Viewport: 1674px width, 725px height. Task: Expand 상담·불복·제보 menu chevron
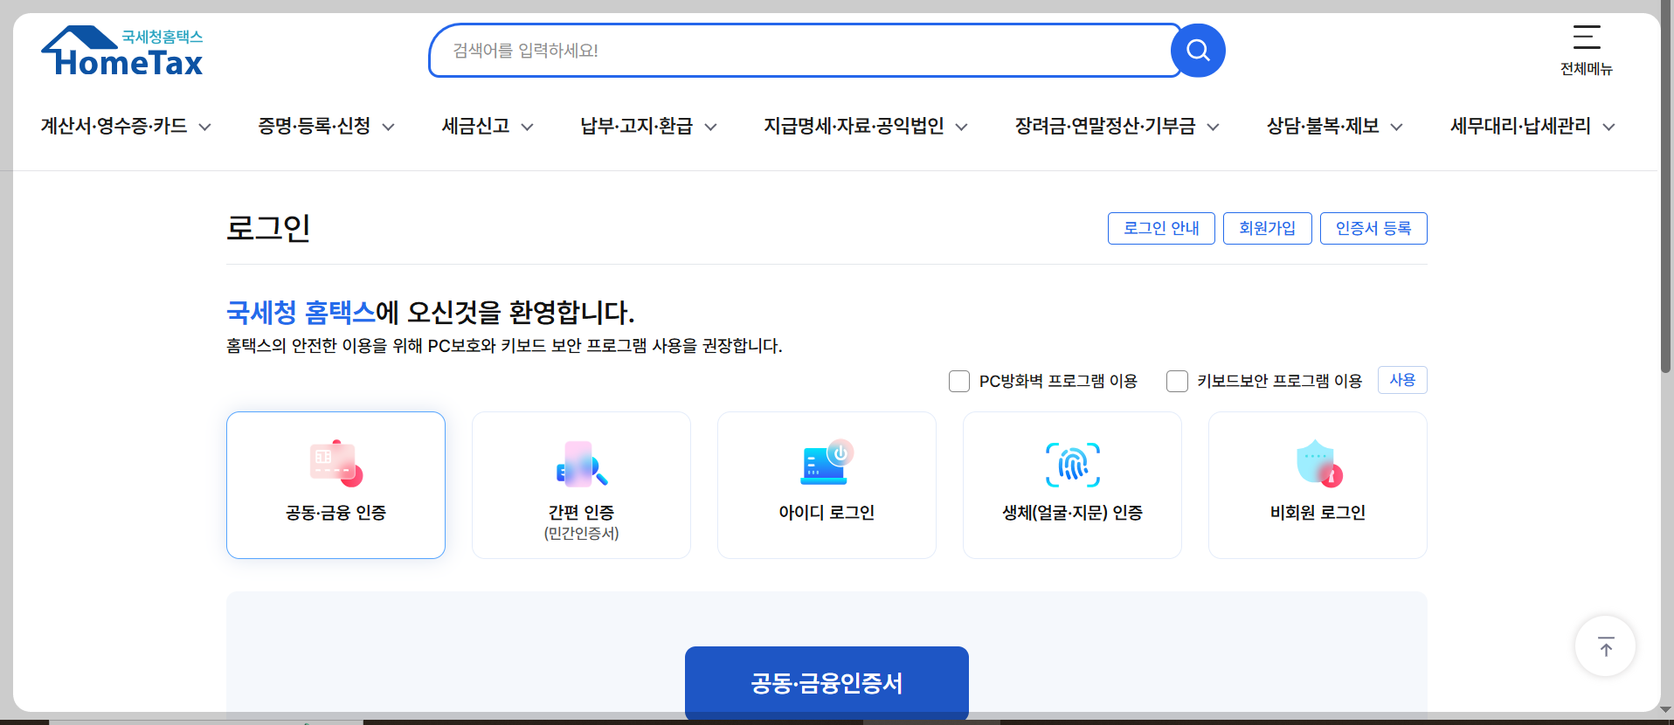pos(1397,127)
